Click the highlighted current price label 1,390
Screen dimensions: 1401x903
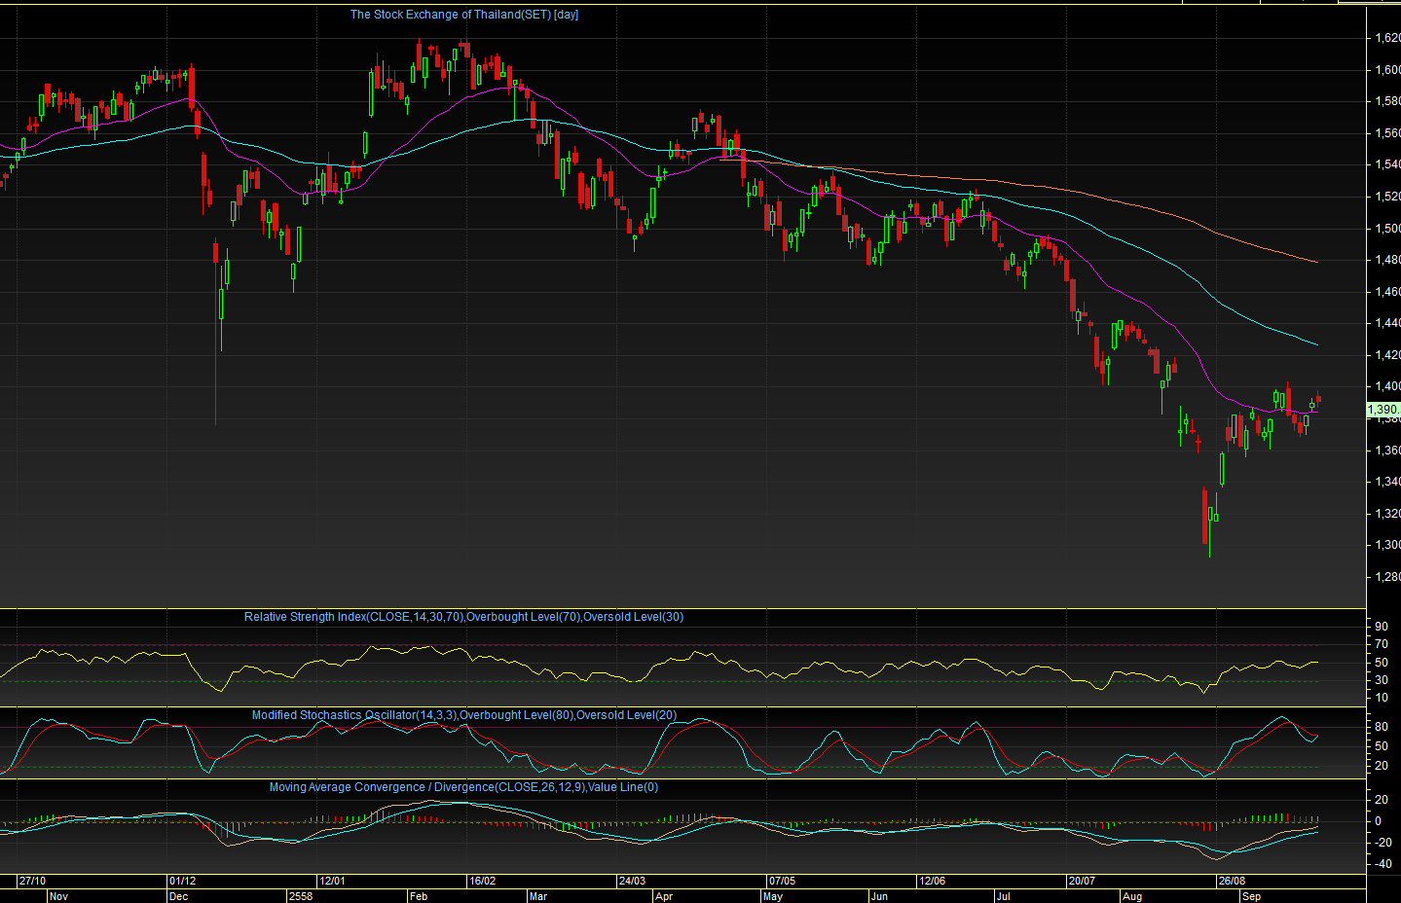pyautogui.click(x=1383, y=410)
